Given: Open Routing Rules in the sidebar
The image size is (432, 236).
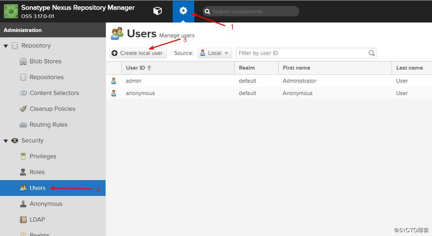Looking at the screenshot, I should tap(53, 125).
